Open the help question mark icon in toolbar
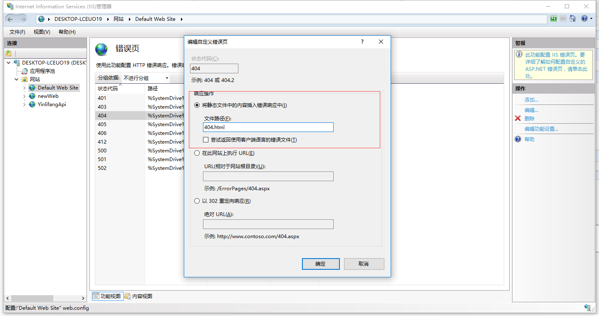The width and height of the screenshot is (599, 316). pos(584,19)
